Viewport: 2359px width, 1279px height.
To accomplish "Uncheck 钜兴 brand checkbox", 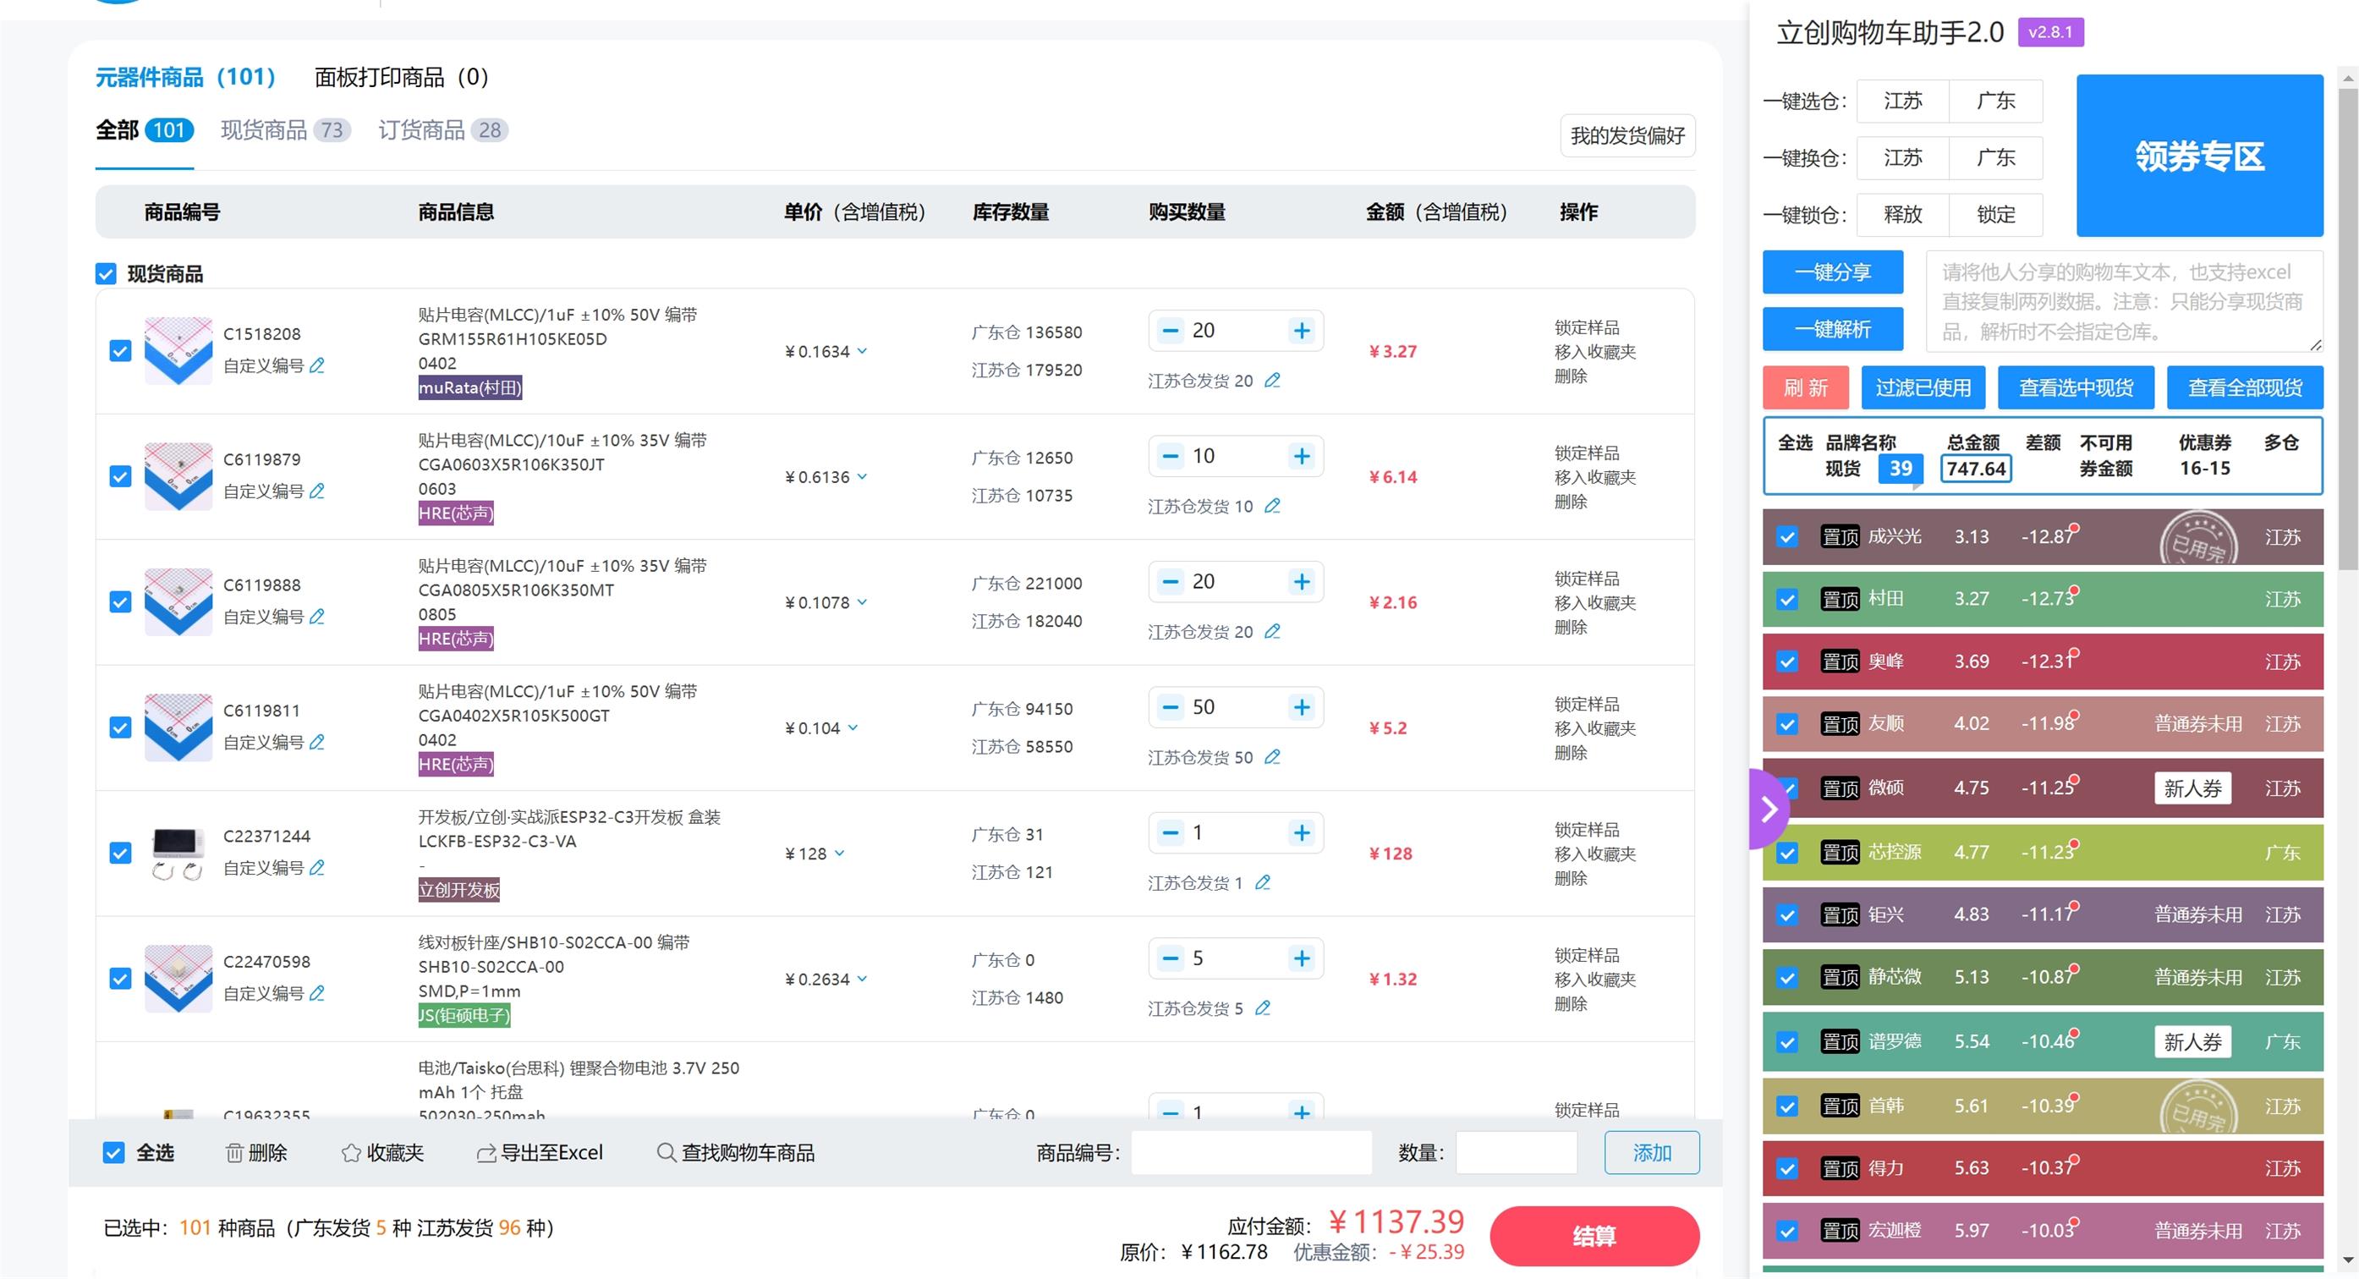I will (x=1786, y=914).
